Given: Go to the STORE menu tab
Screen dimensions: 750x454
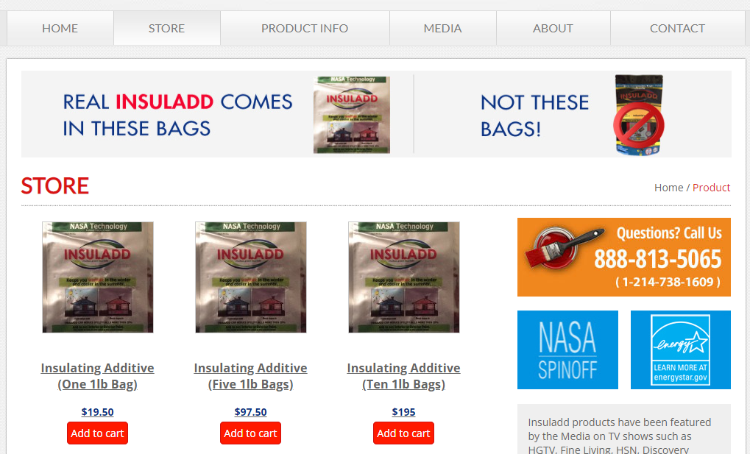Looking at the screenshot, I should click(166, 28).
